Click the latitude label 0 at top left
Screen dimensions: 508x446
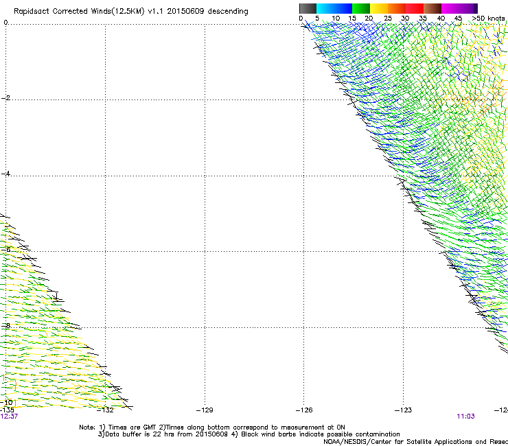(x=5, y=22)
